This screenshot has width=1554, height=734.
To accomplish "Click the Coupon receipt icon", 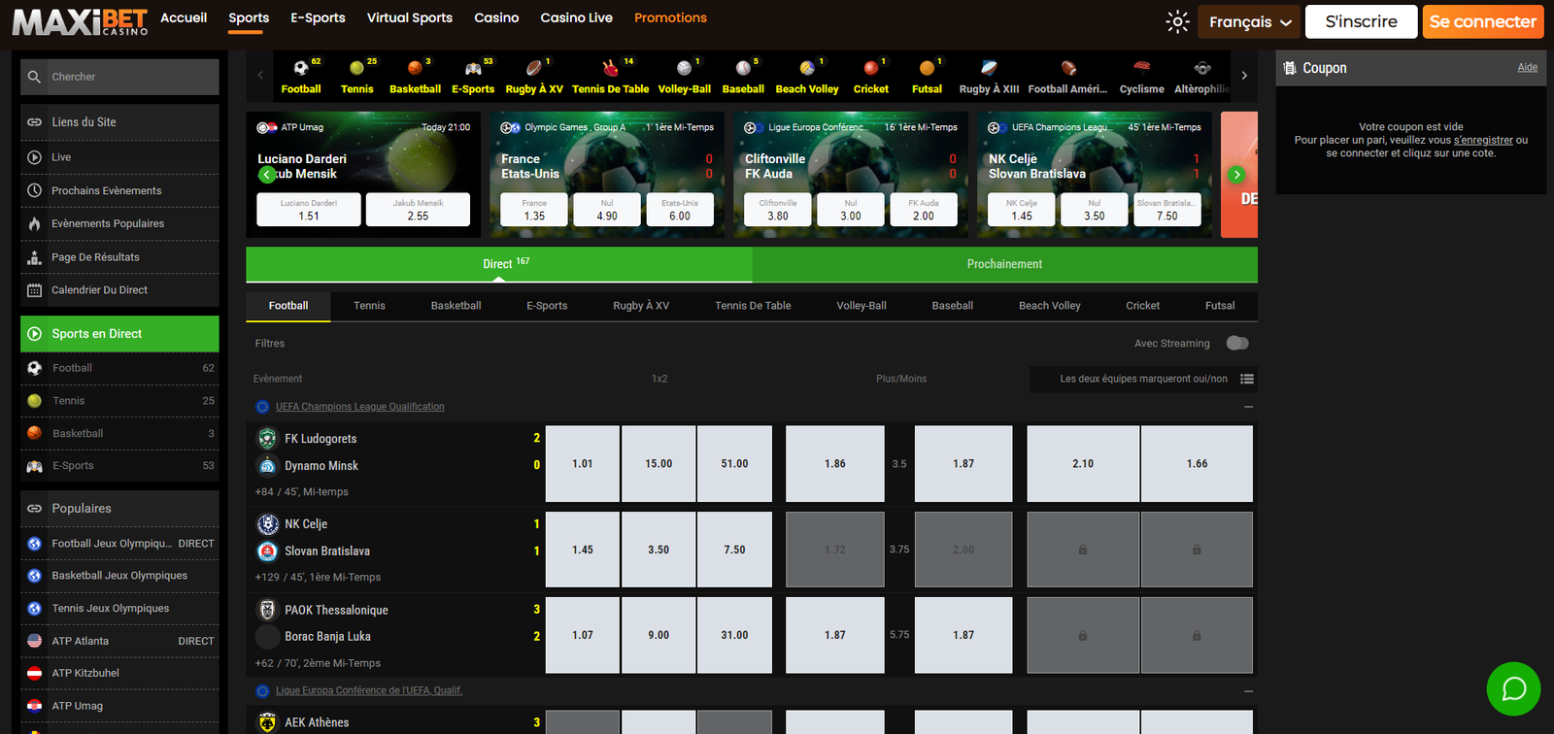I will click(1290, 68).
